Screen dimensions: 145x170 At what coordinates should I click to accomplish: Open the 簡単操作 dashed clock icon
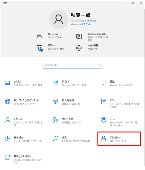pyautogui.click(x=8, y=139)
